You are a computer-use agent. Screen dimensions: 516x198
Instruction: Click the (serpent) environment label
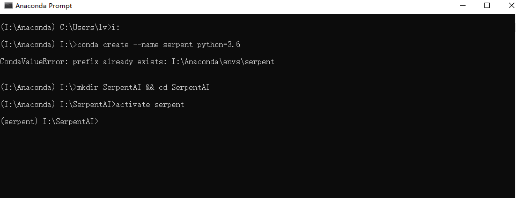pos(19,121)
